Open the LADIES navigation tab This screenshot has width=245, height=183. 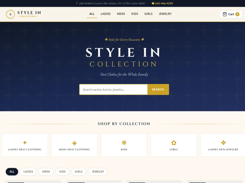(x=106, y=14)
